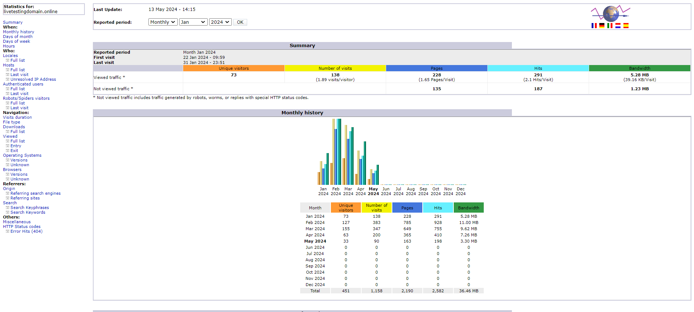Open the 2024 year dropdown
Viewport: 694px width, 312px height.
click(x=220, y=22)
